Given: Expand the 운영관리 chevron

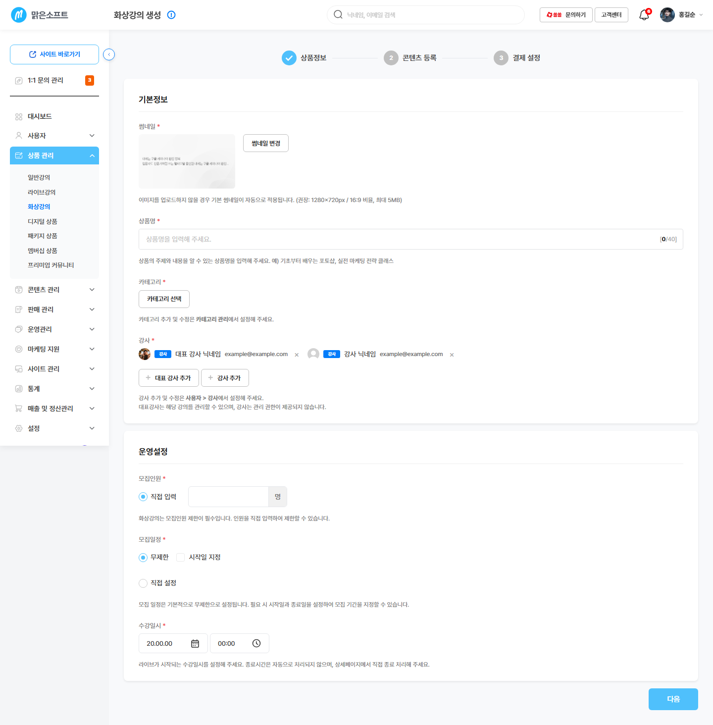Looking at the screenshot, I should pos(92,329).
